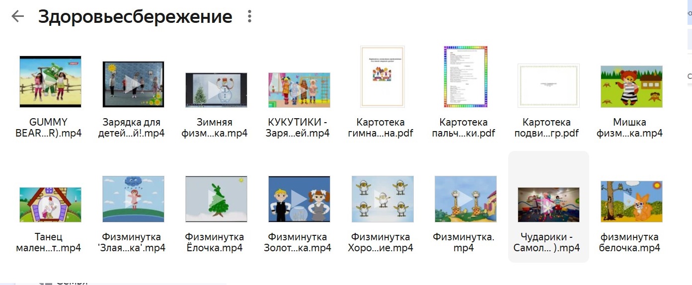Open Физминутка 'Злая тучка' video
The height and width of the screenshot is (285, 692).
133,199
